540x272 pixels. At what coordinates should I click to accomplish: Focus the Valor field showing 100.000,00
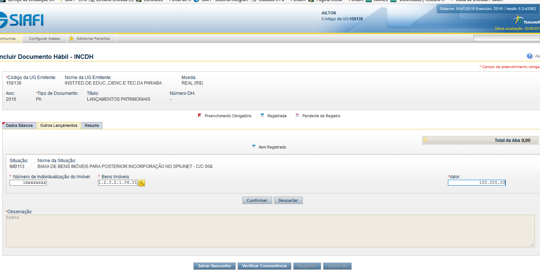477,182
